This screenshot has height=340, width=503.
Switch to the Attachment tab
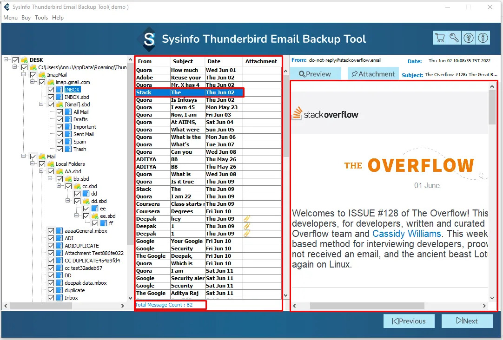(373, 74)
